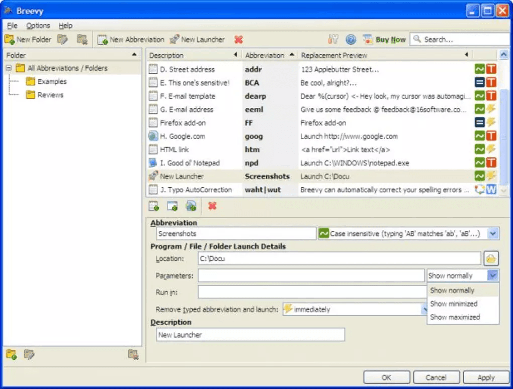Click the new launcher window icon below the list
Viewport: 513px width, 389px height.
click(173, 206)
